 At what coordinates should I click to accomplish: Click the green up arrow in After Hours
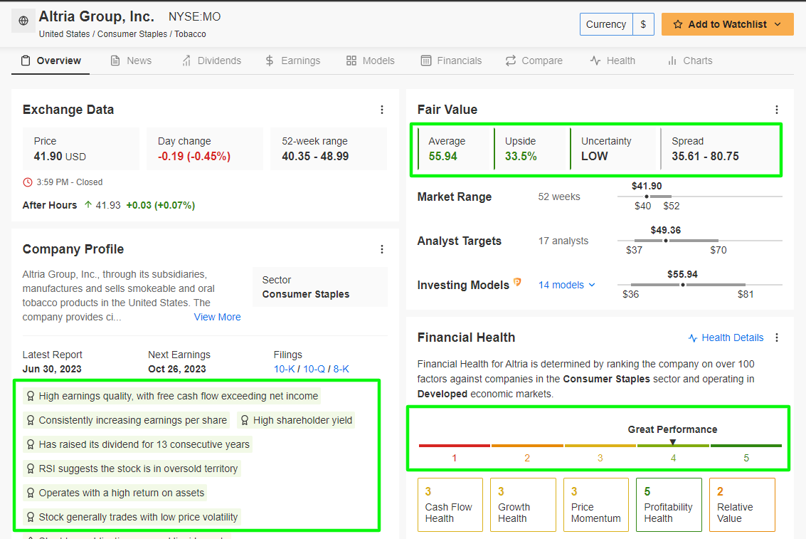tap(88, 204)
